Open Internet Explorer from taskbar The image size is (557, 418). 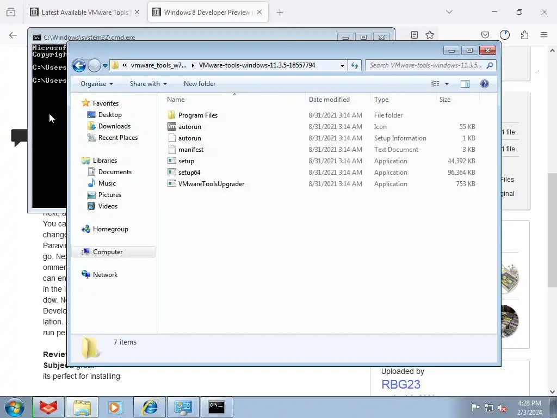pyautogui.click(x=150, y=407)
